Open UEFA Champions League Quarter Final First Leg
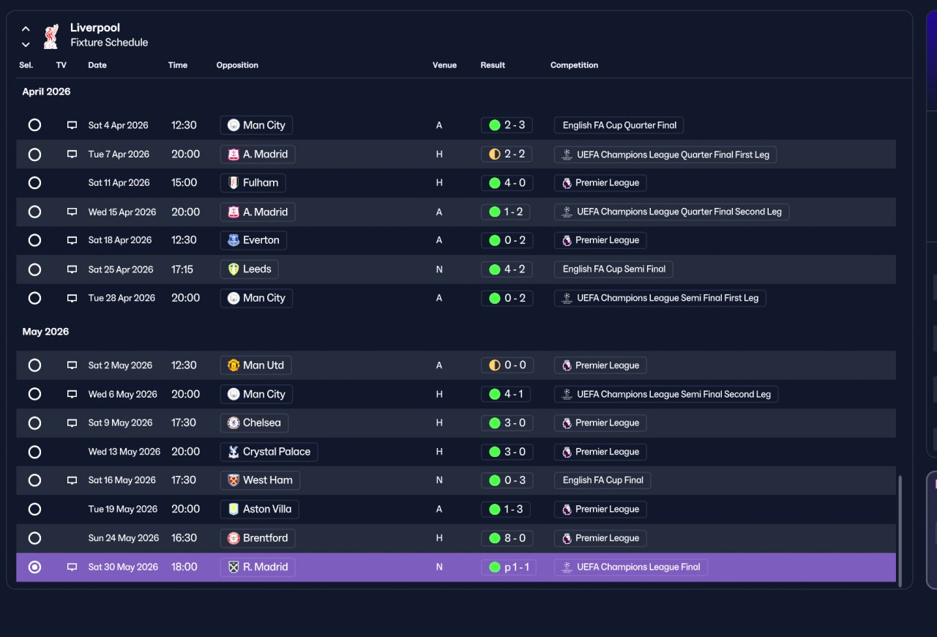937x637 pixels. point(665,154)
